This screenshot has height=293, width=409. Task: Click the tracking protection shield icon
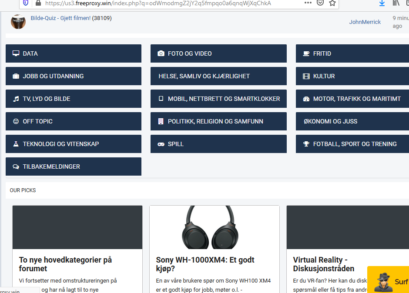[x=26, y=3]
